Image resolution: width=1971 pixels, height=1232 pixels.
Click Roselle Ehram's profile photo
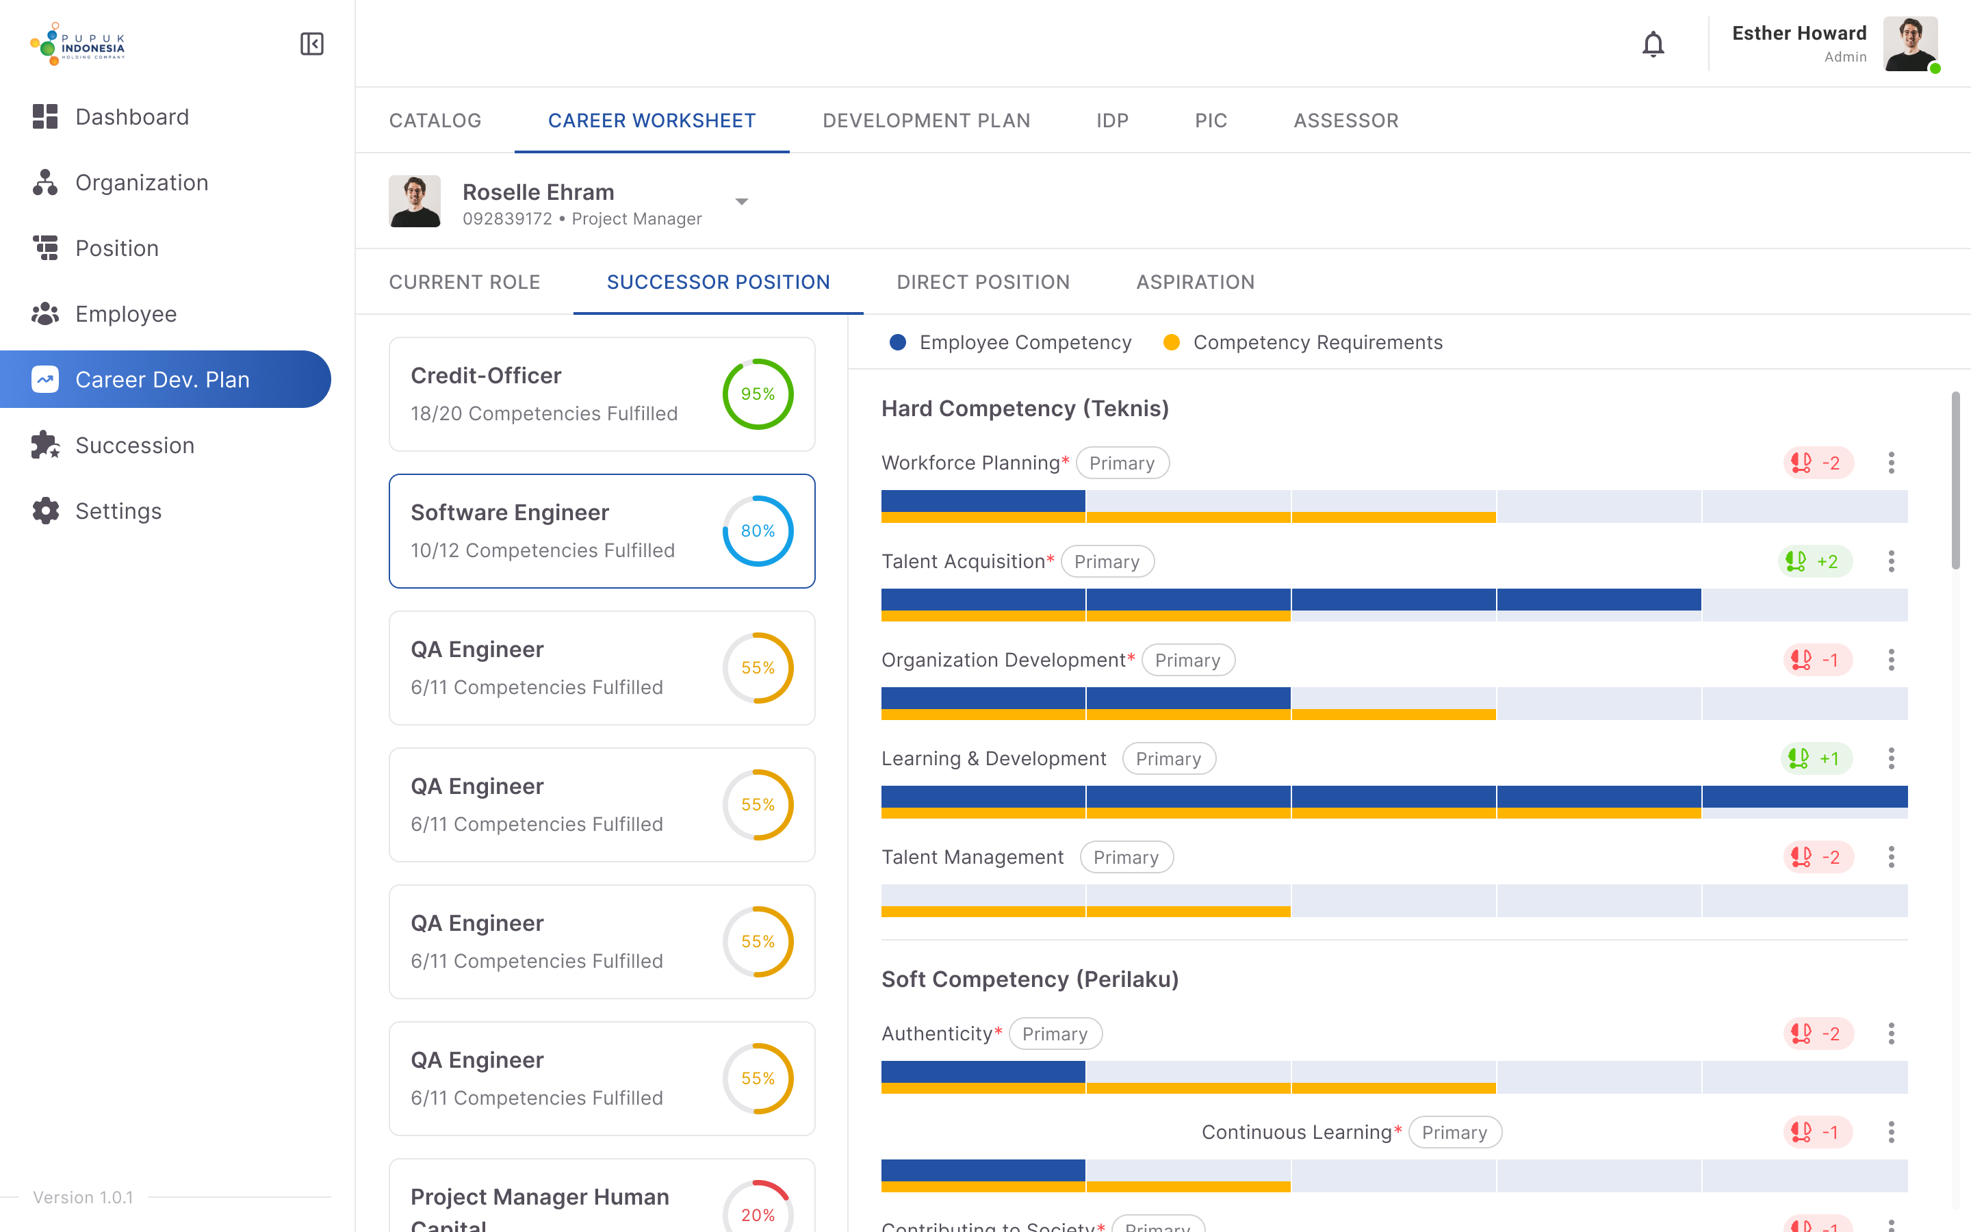[415, 201]
